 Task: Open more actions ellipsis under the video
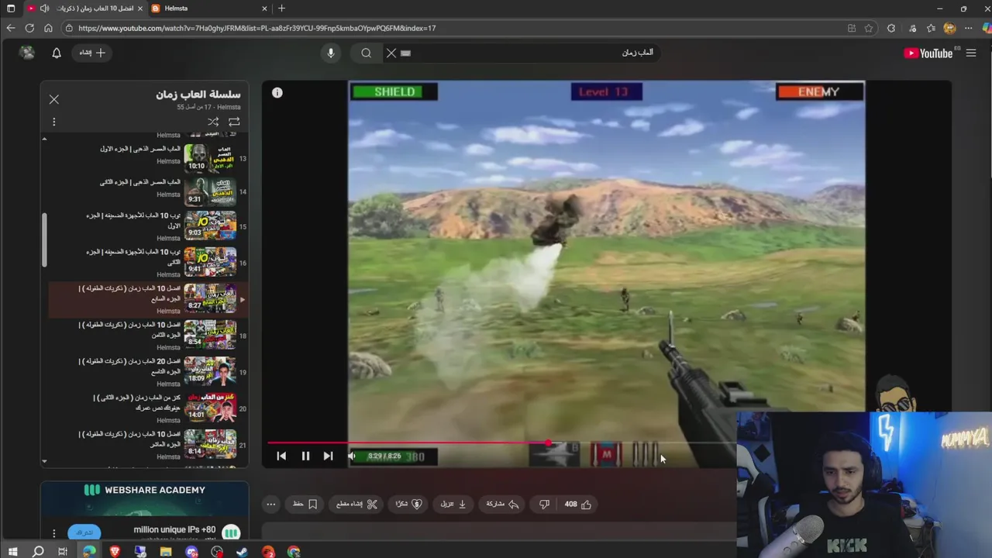coord(271,504)
